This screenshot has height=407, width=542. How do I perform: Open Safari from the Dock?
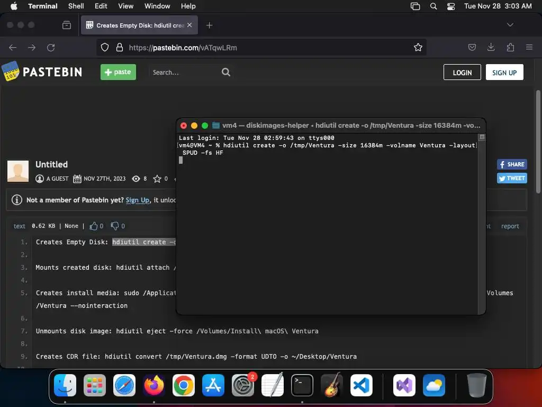coord(124,385)
